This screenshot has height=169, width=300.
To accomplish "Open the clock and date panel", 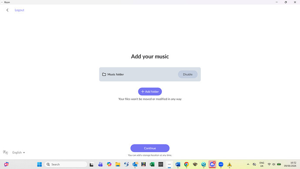I will (290, 164).
